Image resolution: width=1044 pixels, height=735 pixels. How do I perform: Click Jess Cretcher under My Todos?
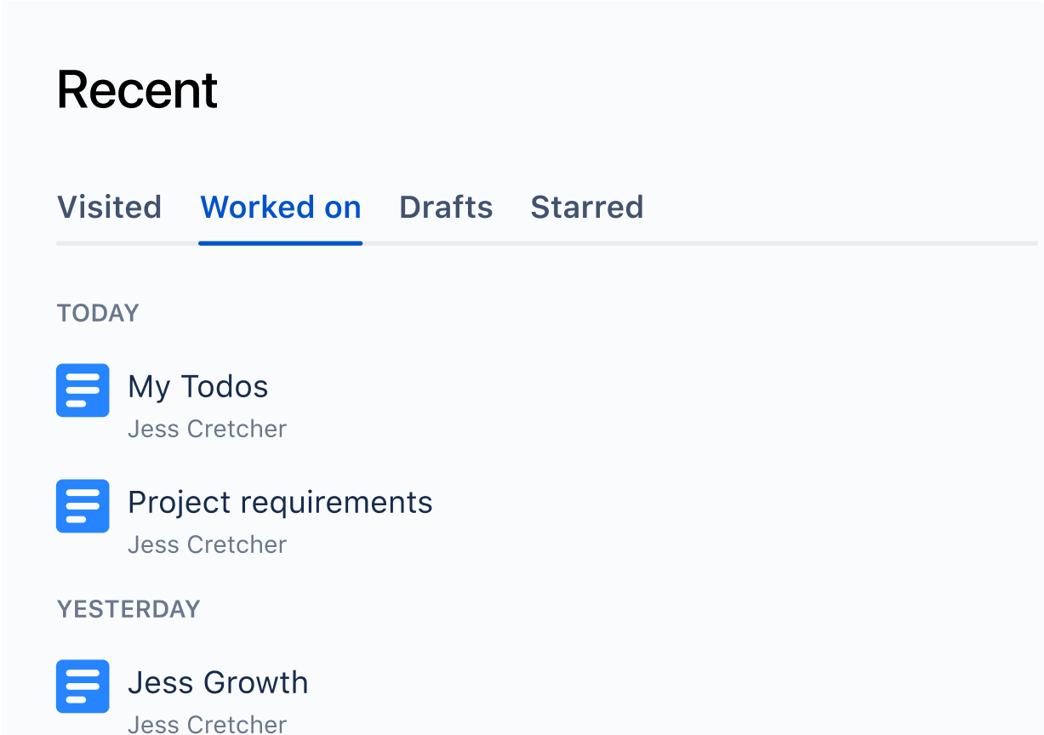[x=207, y=429]
